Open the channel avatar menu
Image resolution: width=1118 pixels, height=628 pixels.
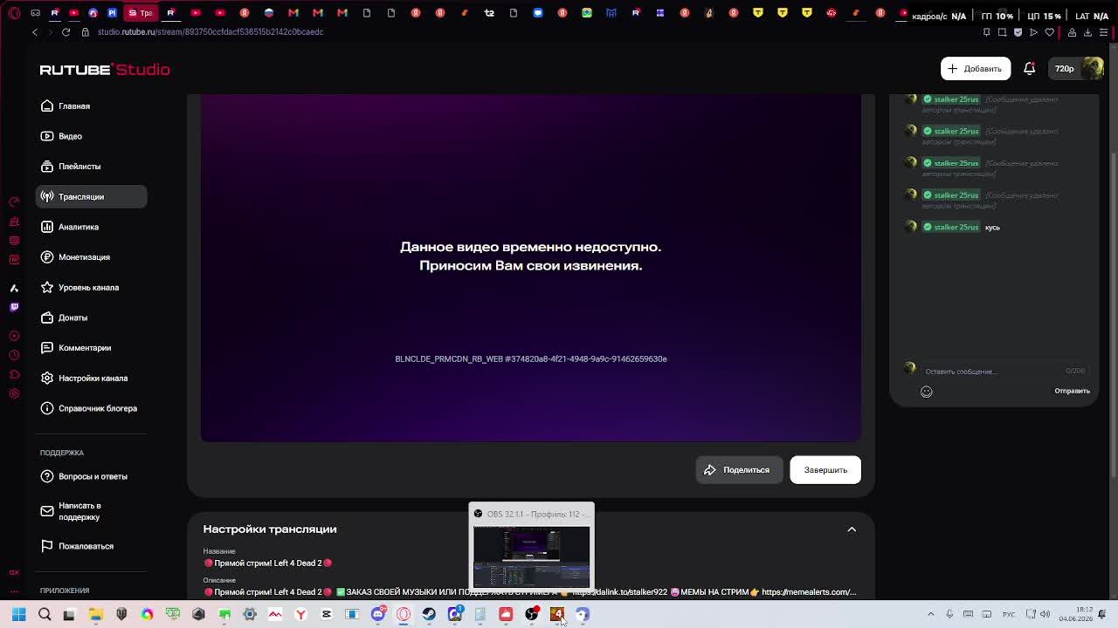(1093, 68)
